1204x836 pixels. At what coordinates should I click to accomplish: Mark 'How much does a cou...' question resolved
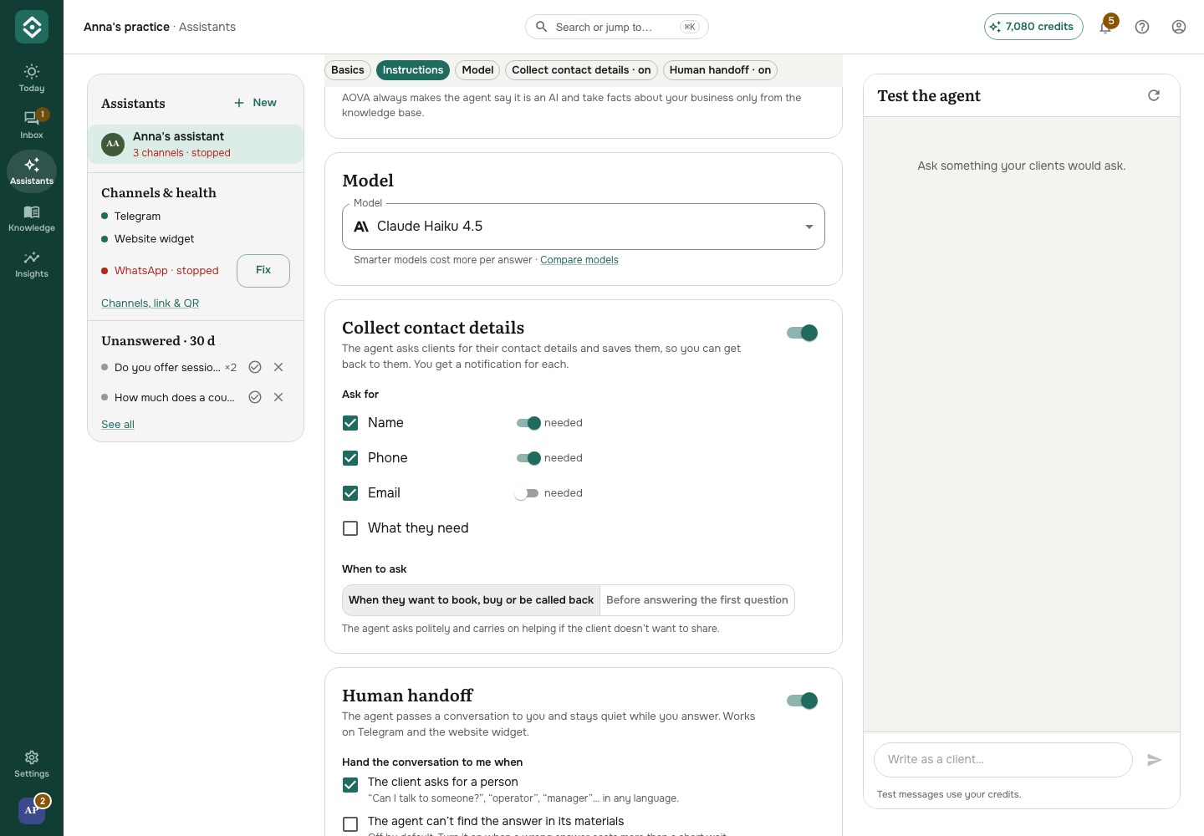pos(255,397)
